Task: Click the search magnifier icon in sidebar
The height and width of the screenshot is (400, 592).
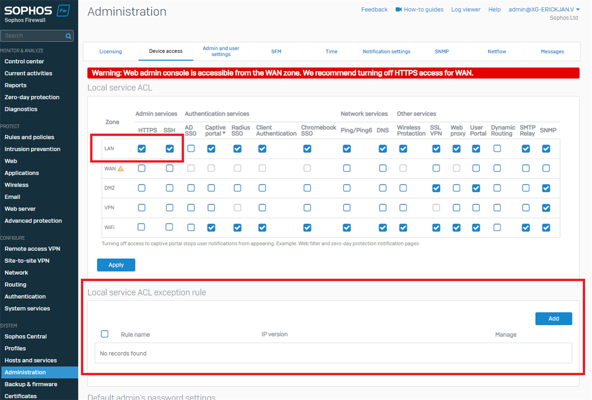Action: (x=68, y=36)
